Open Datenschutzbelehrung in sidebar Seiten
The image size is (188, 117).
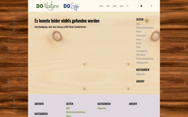click(145, 28)
